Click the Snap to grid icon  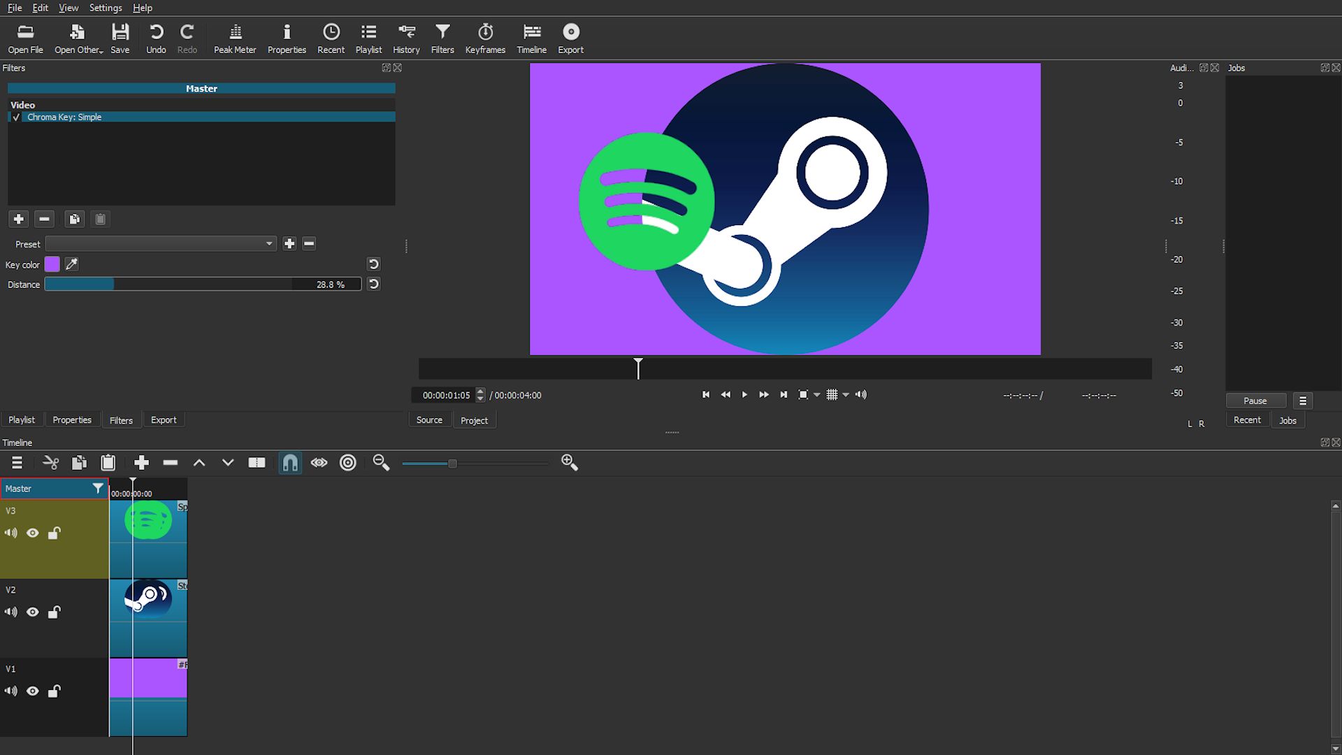290,463
